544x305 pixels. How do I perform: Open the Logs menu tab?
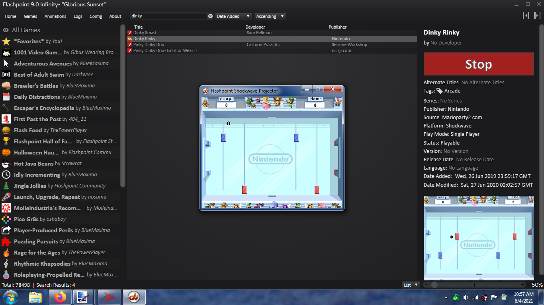pyautogui.click(x=78, y=16)
